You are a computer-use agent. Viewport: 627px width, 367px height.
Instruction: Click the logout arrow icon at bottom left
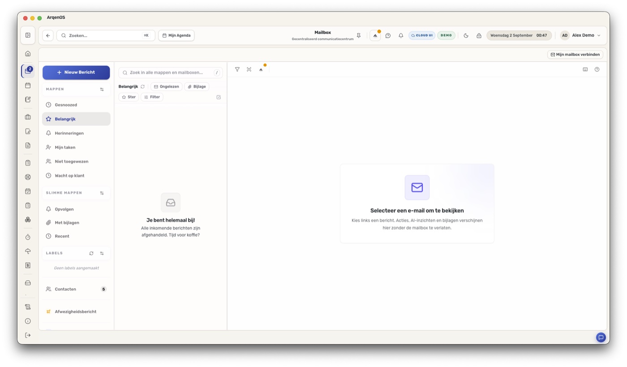[x=28, y=335]
